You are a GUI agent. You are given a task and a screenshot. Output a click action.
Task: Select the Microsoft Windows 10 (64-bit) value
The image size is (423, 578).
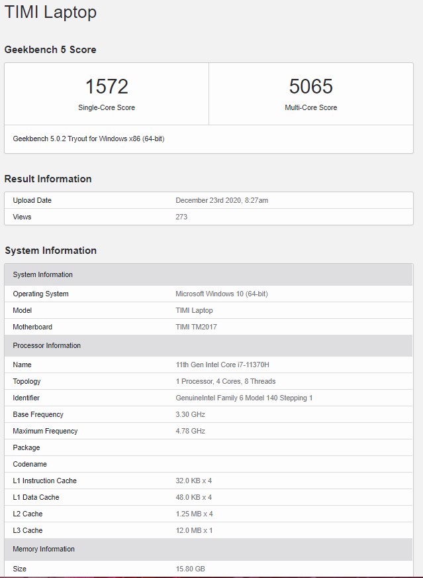click(222, 294)
